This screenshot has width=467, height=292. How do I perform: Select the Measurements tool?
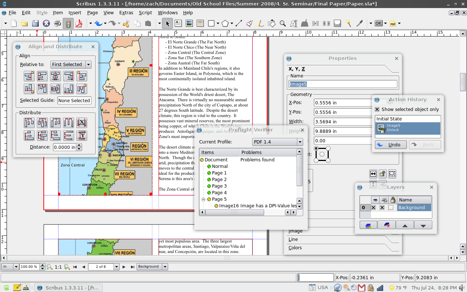tap(337, 23)
